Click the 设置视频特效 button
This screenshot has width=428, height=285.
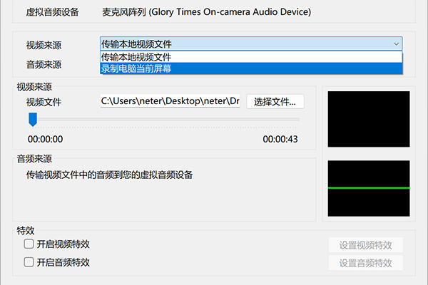365,245
